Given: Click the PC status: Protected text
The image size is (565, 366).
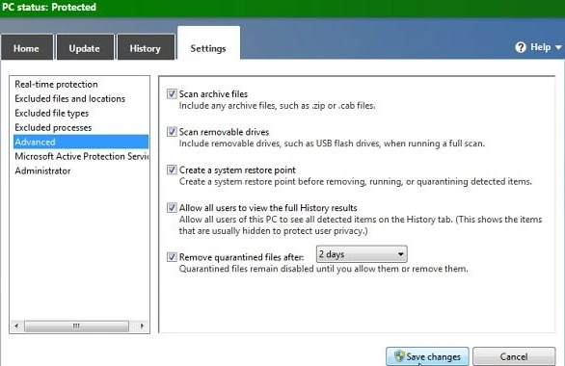Looking at the screenshot, I should tap(49, 7).
